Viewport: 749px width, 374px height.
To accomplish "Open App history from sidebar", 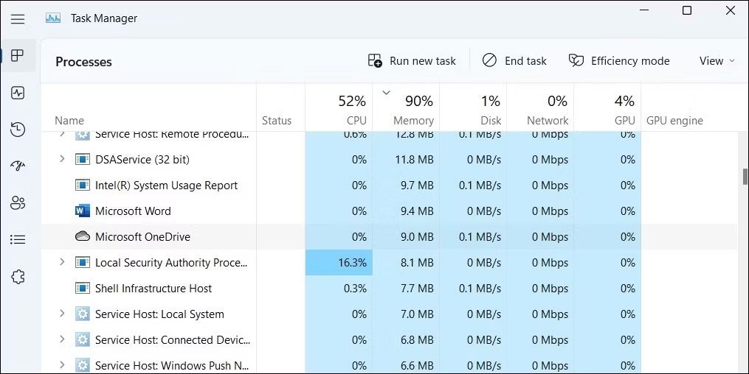I will [x=18, y=130].
